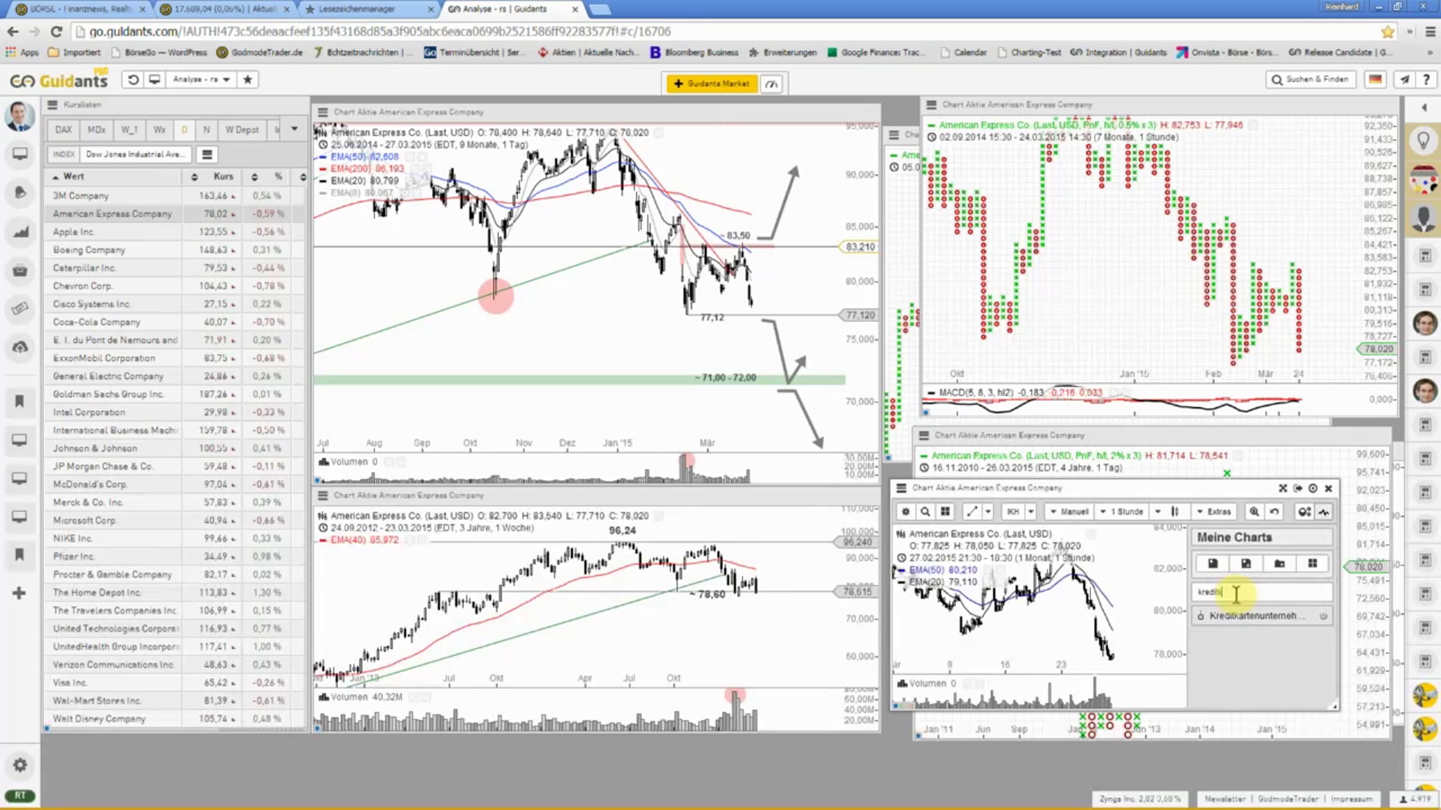The height and width of the screenshot is (810, 1441).
Task: Open the Analyse - rs desktop dropdown
Action: (x=201, y=79)
